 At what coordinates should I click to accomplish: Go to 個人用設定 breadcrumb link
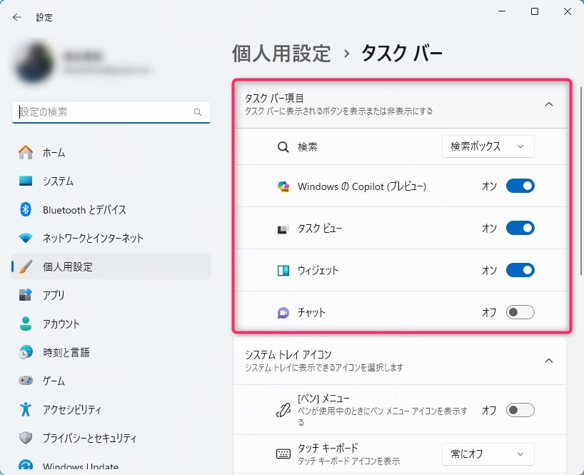281,53
